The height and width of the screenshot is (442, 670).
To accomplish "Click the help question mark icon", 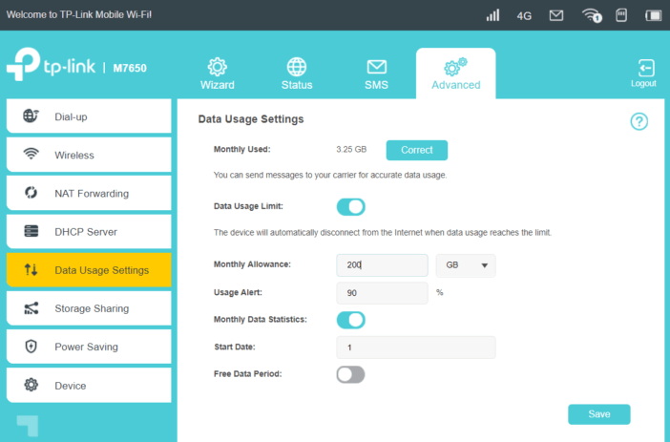I will 639,121.
